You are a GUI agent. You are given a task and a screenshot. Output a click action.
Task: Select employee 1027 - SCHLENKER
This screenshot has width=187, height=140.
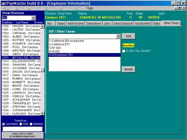coord(21,100)
